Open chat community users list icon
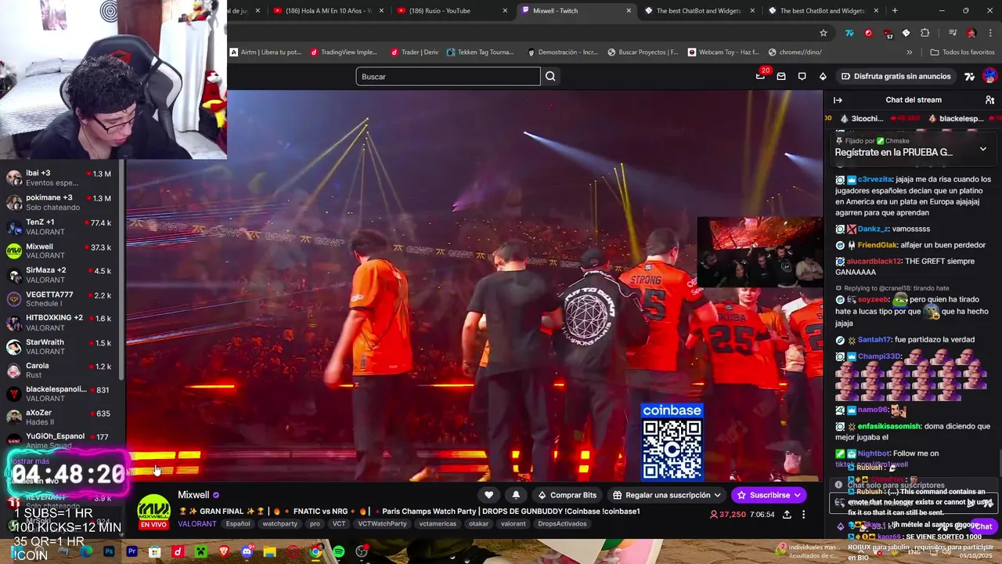The height and width of the screenshot is (564, 1002). (989, 100)
